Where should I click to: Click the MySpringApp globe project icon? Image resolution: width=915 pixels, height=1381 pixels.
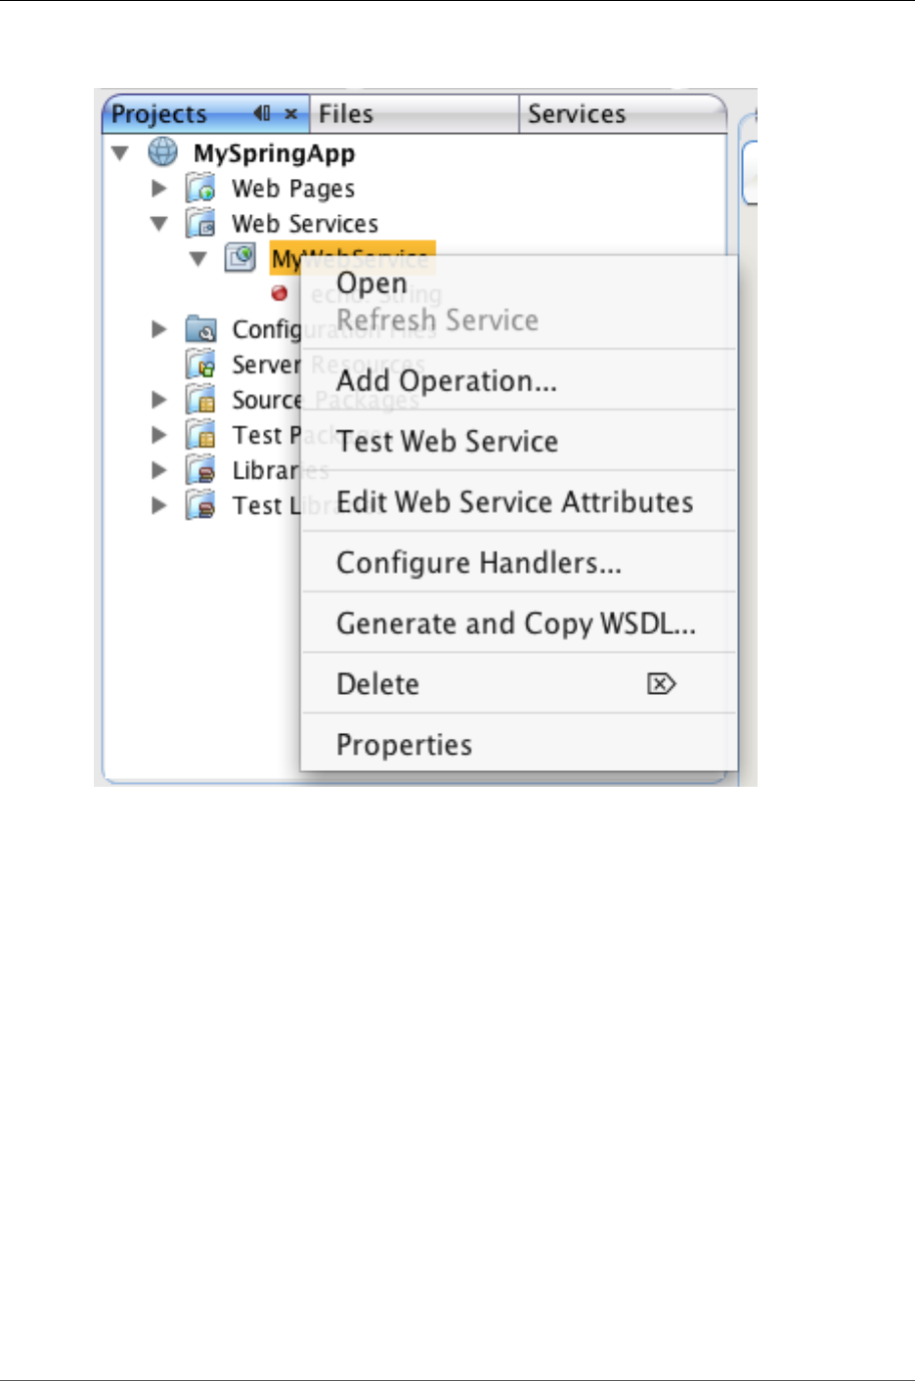[162, 152]
